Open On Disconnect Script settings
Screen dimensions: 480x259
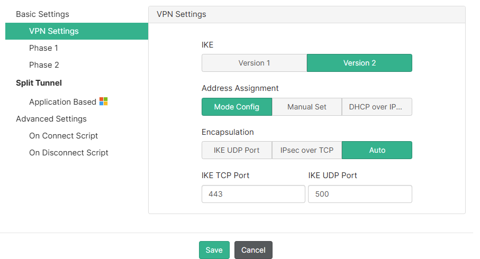point(69,153)
